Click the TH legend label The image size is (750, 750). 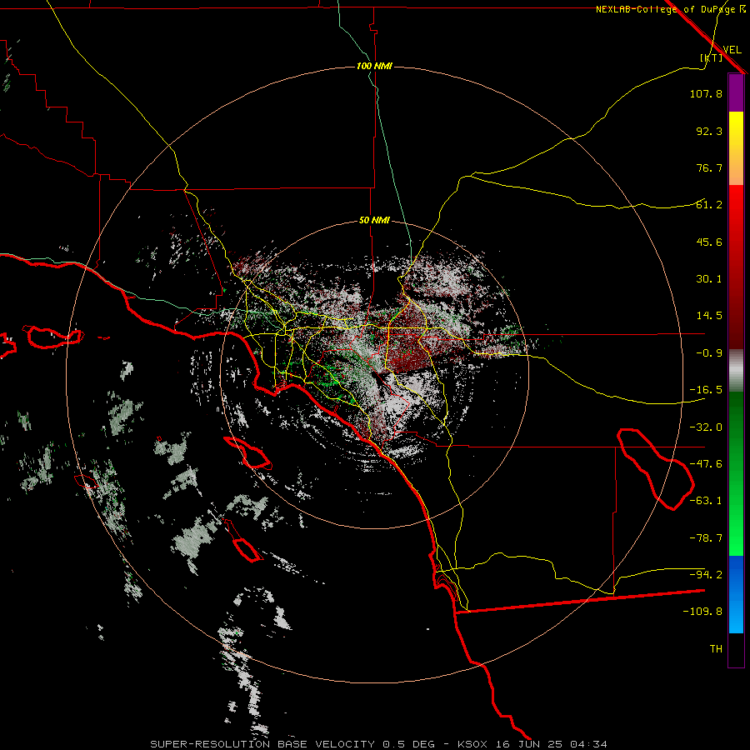pyautogui.click(x=716, y=649)
